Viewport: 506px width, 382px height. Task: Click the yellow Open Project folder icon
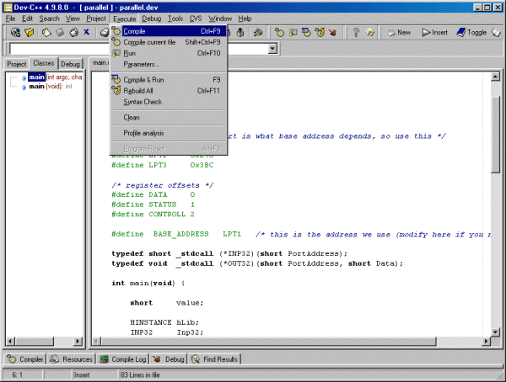29,32
